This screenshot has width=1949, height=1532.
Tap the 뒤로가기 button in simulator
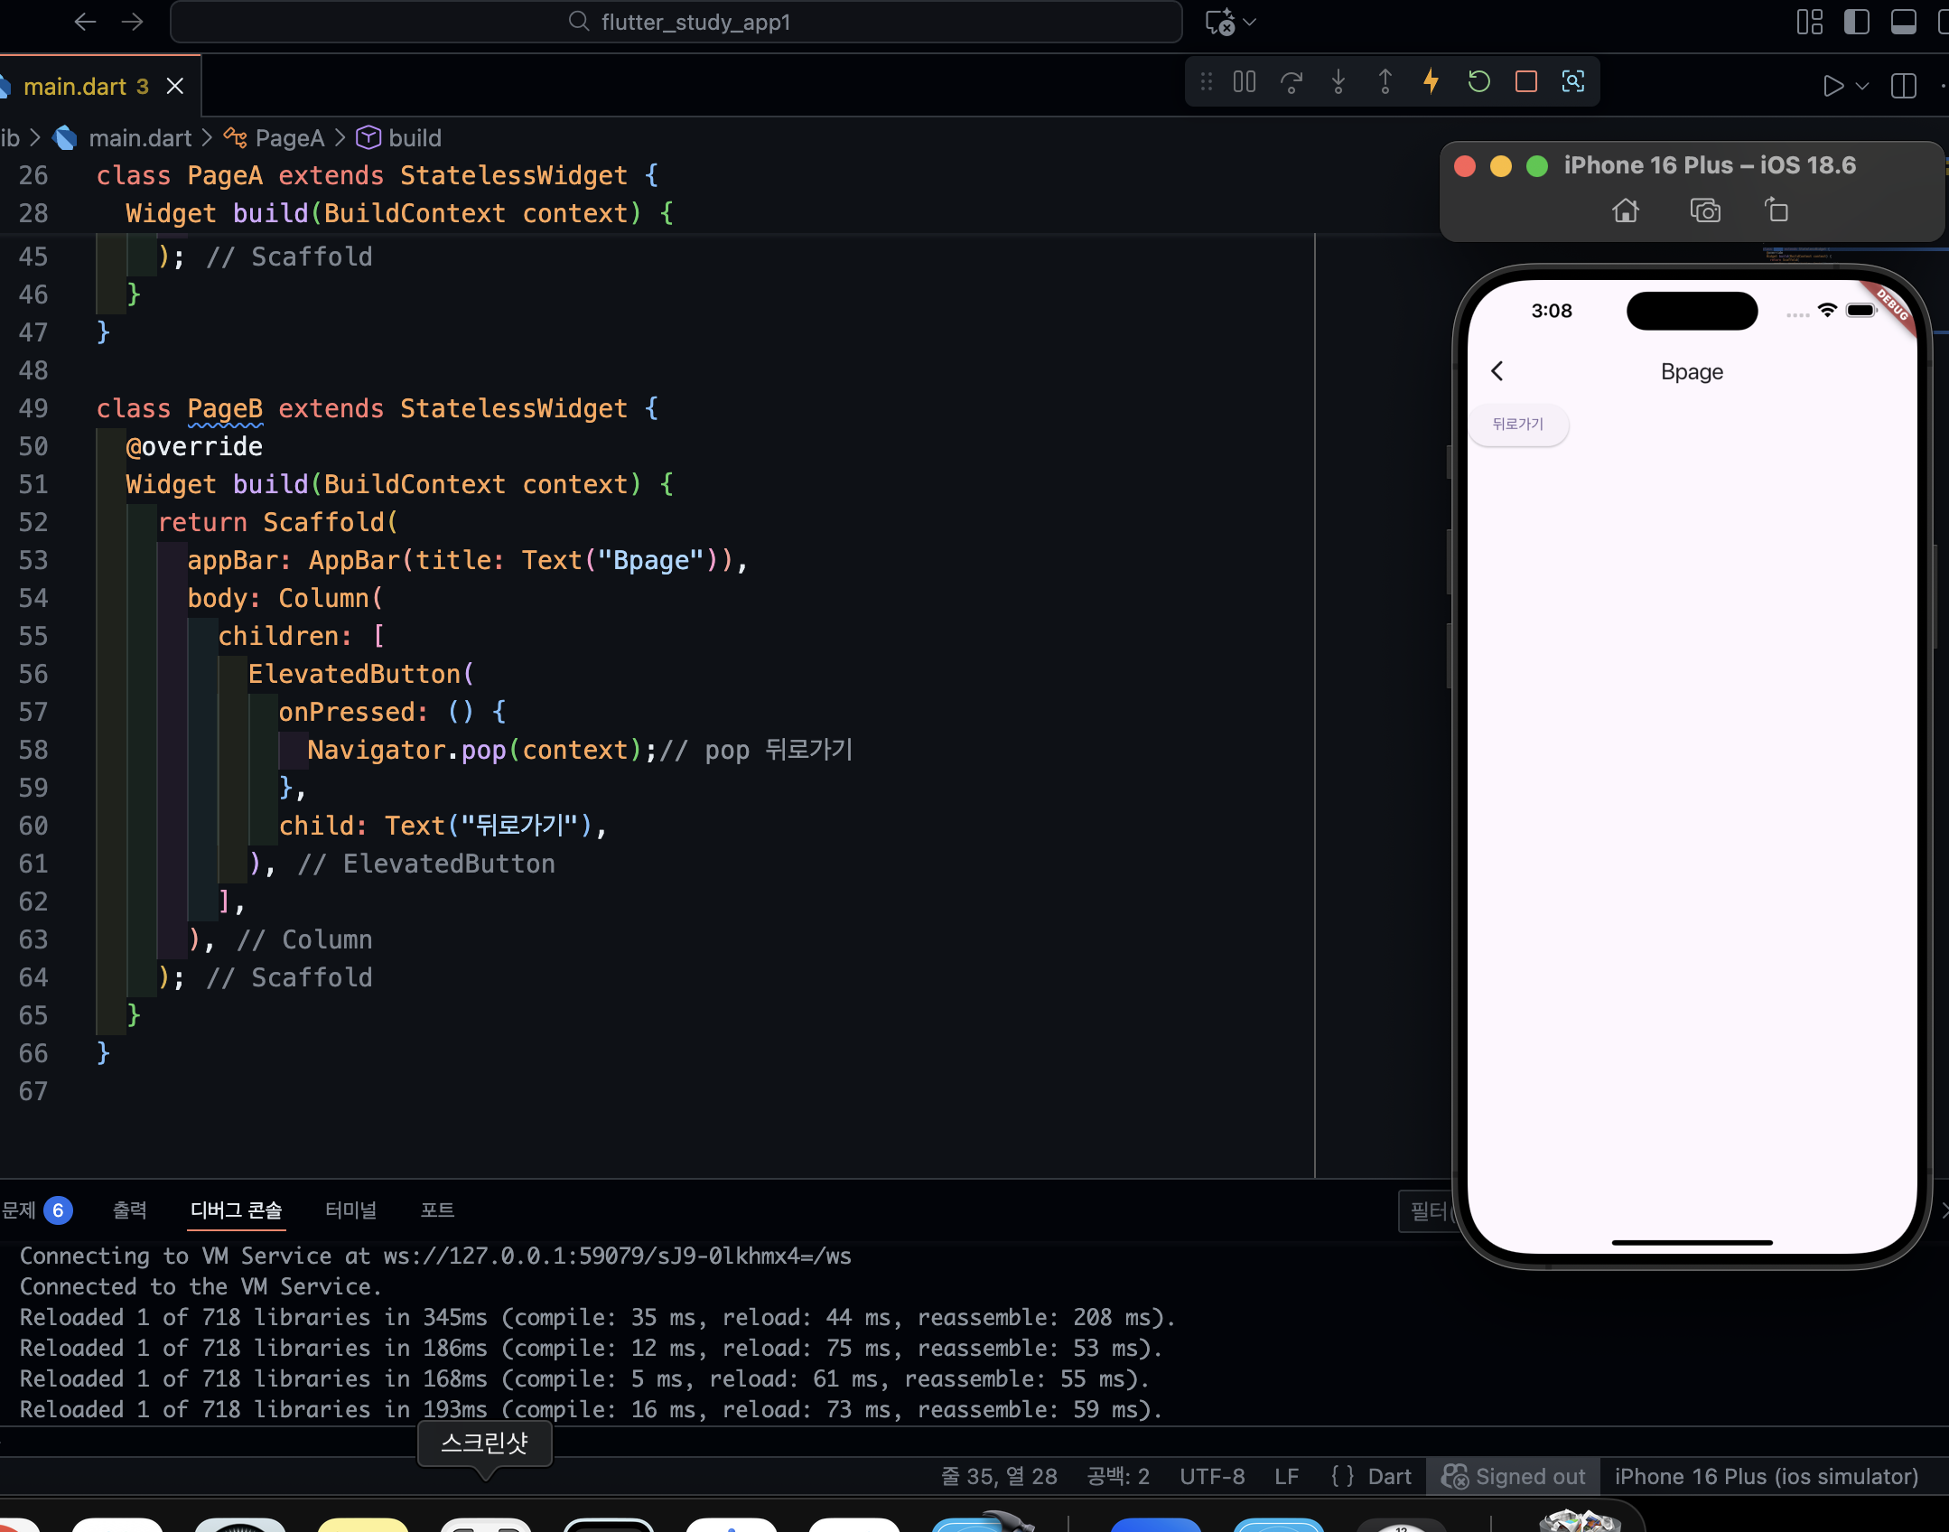[1518, 424]
